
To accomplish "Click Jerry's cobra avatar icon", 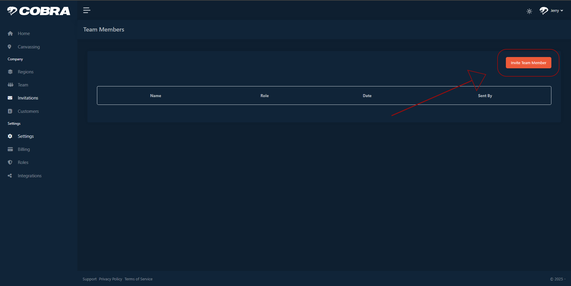I will (x=544, y=11).
